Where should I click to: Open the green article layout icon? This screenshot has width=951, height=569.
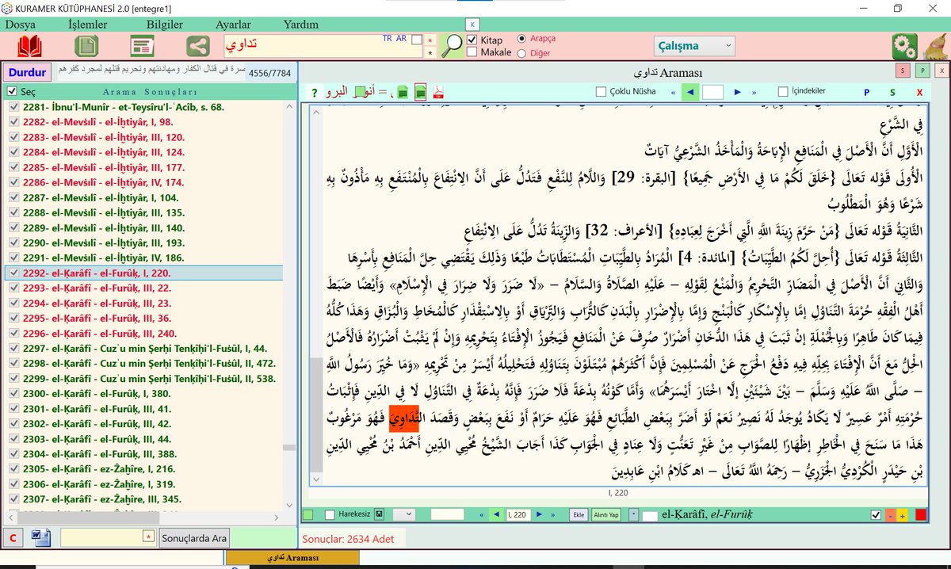[142, 46]
